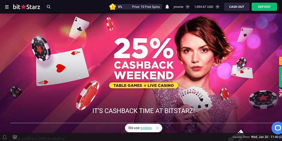282x141 pixels.
Task: Open notifications bell in top bar
Action: click(x=167, y=7)
